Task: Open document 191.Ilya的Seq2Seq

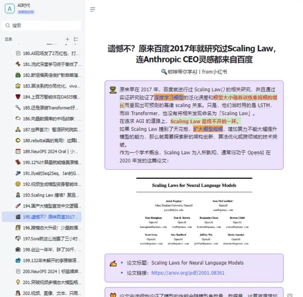Action: 42,173
